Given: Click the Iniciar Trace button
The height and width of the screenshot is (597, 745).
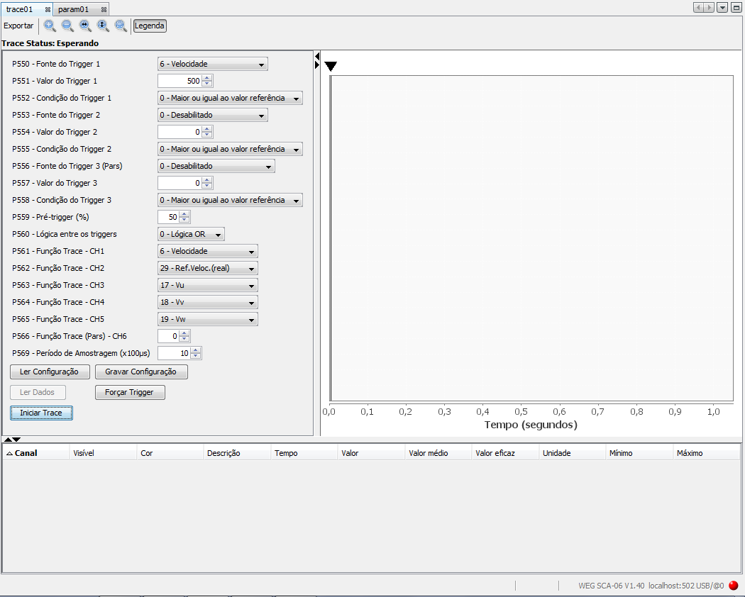Looking at the screenshot, I should [x=41, y=413].
